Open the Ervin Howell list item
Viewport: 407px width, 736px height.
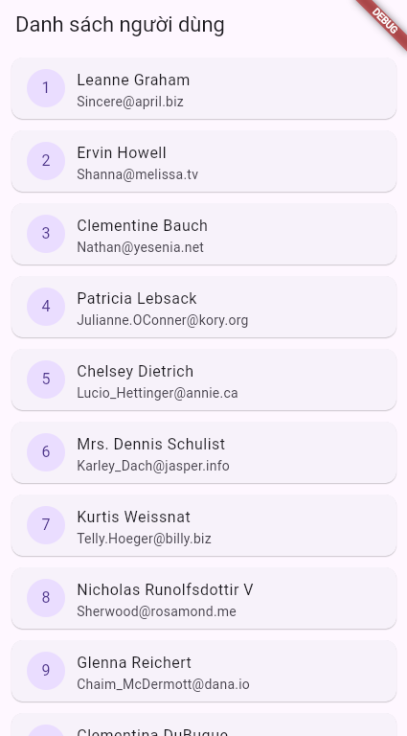(203, 161)
